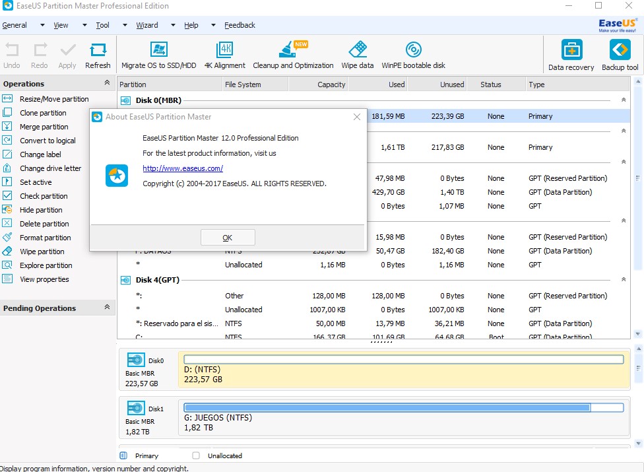The height and width of the screenshot is (472, 644).
Task: Open the 4K Alignment tool
Action: [x=224, y=50]
